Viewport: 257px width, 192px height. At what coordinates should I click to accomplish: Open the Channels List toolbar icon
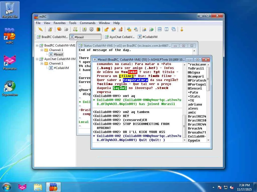coord(66,29)
